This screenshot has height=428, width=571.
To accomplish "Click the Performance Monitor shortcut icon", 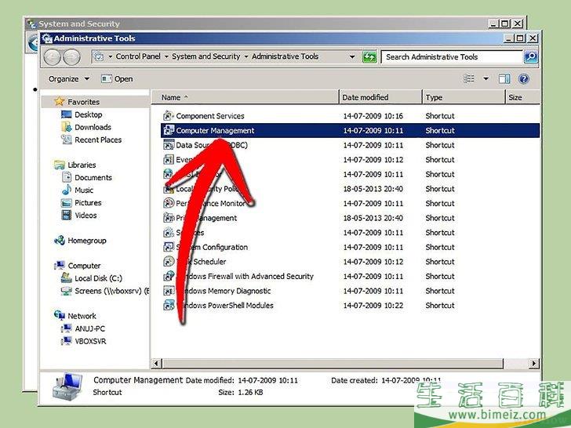I will [x=168, y=203].
